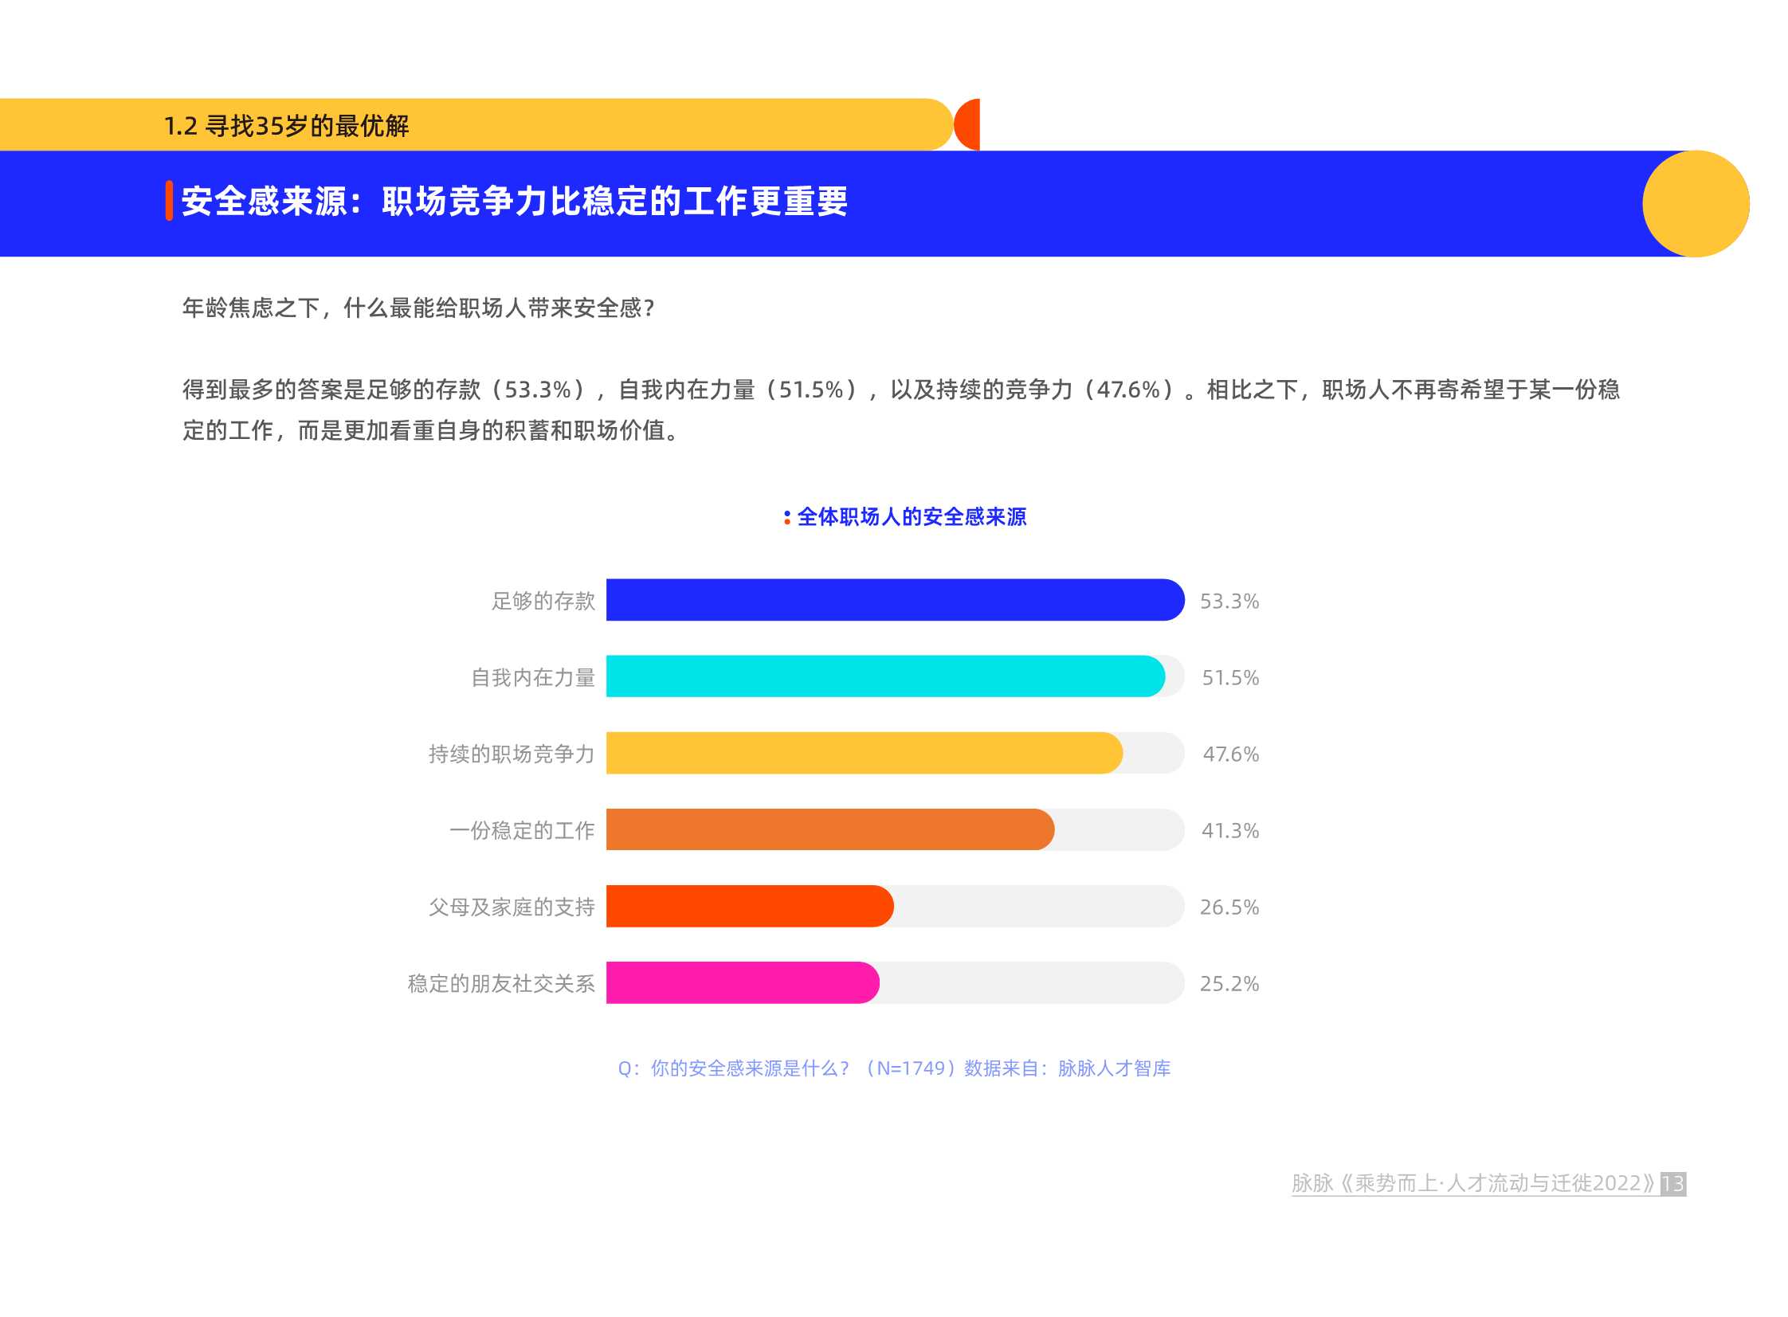Click the blue bar for 足够的存款

(x=896, y=599)
